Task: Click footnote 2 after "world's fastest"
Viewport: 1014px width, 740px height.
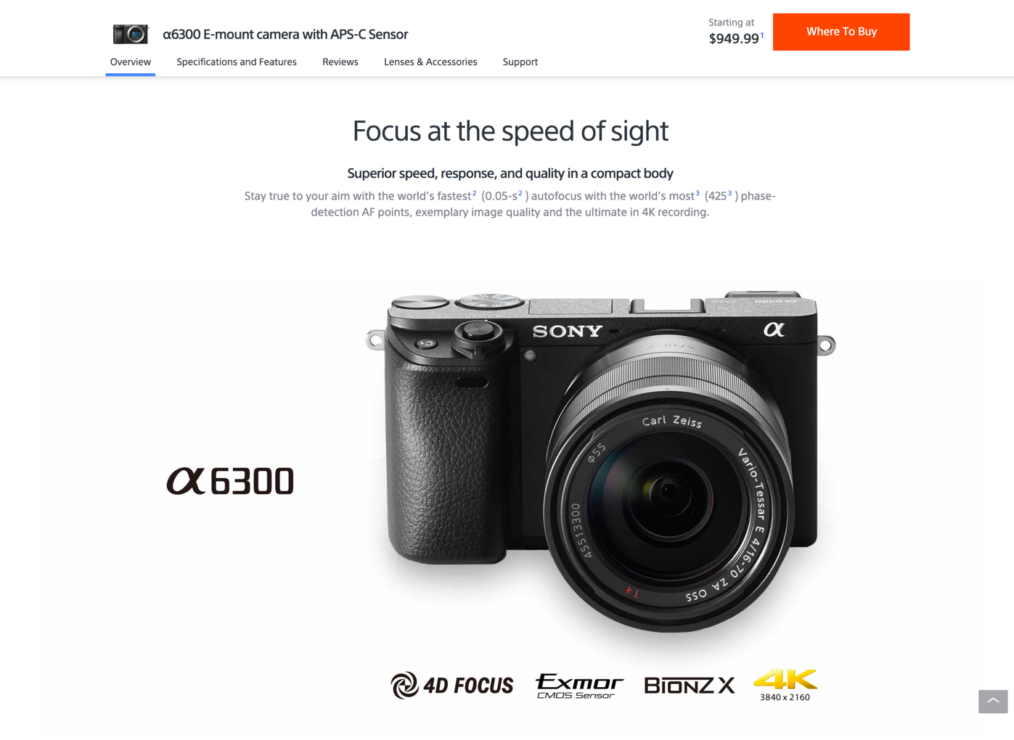Action: click(475, 193)
